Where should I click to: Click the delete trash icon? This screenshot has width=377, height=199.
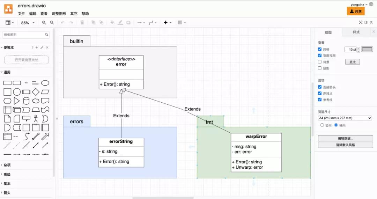click(82, 22)
